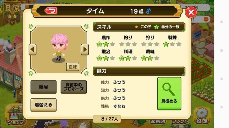The width and height of the screenshot is (229, 128).
Task: Close the character dialog with red X
Action: (191, 12)
